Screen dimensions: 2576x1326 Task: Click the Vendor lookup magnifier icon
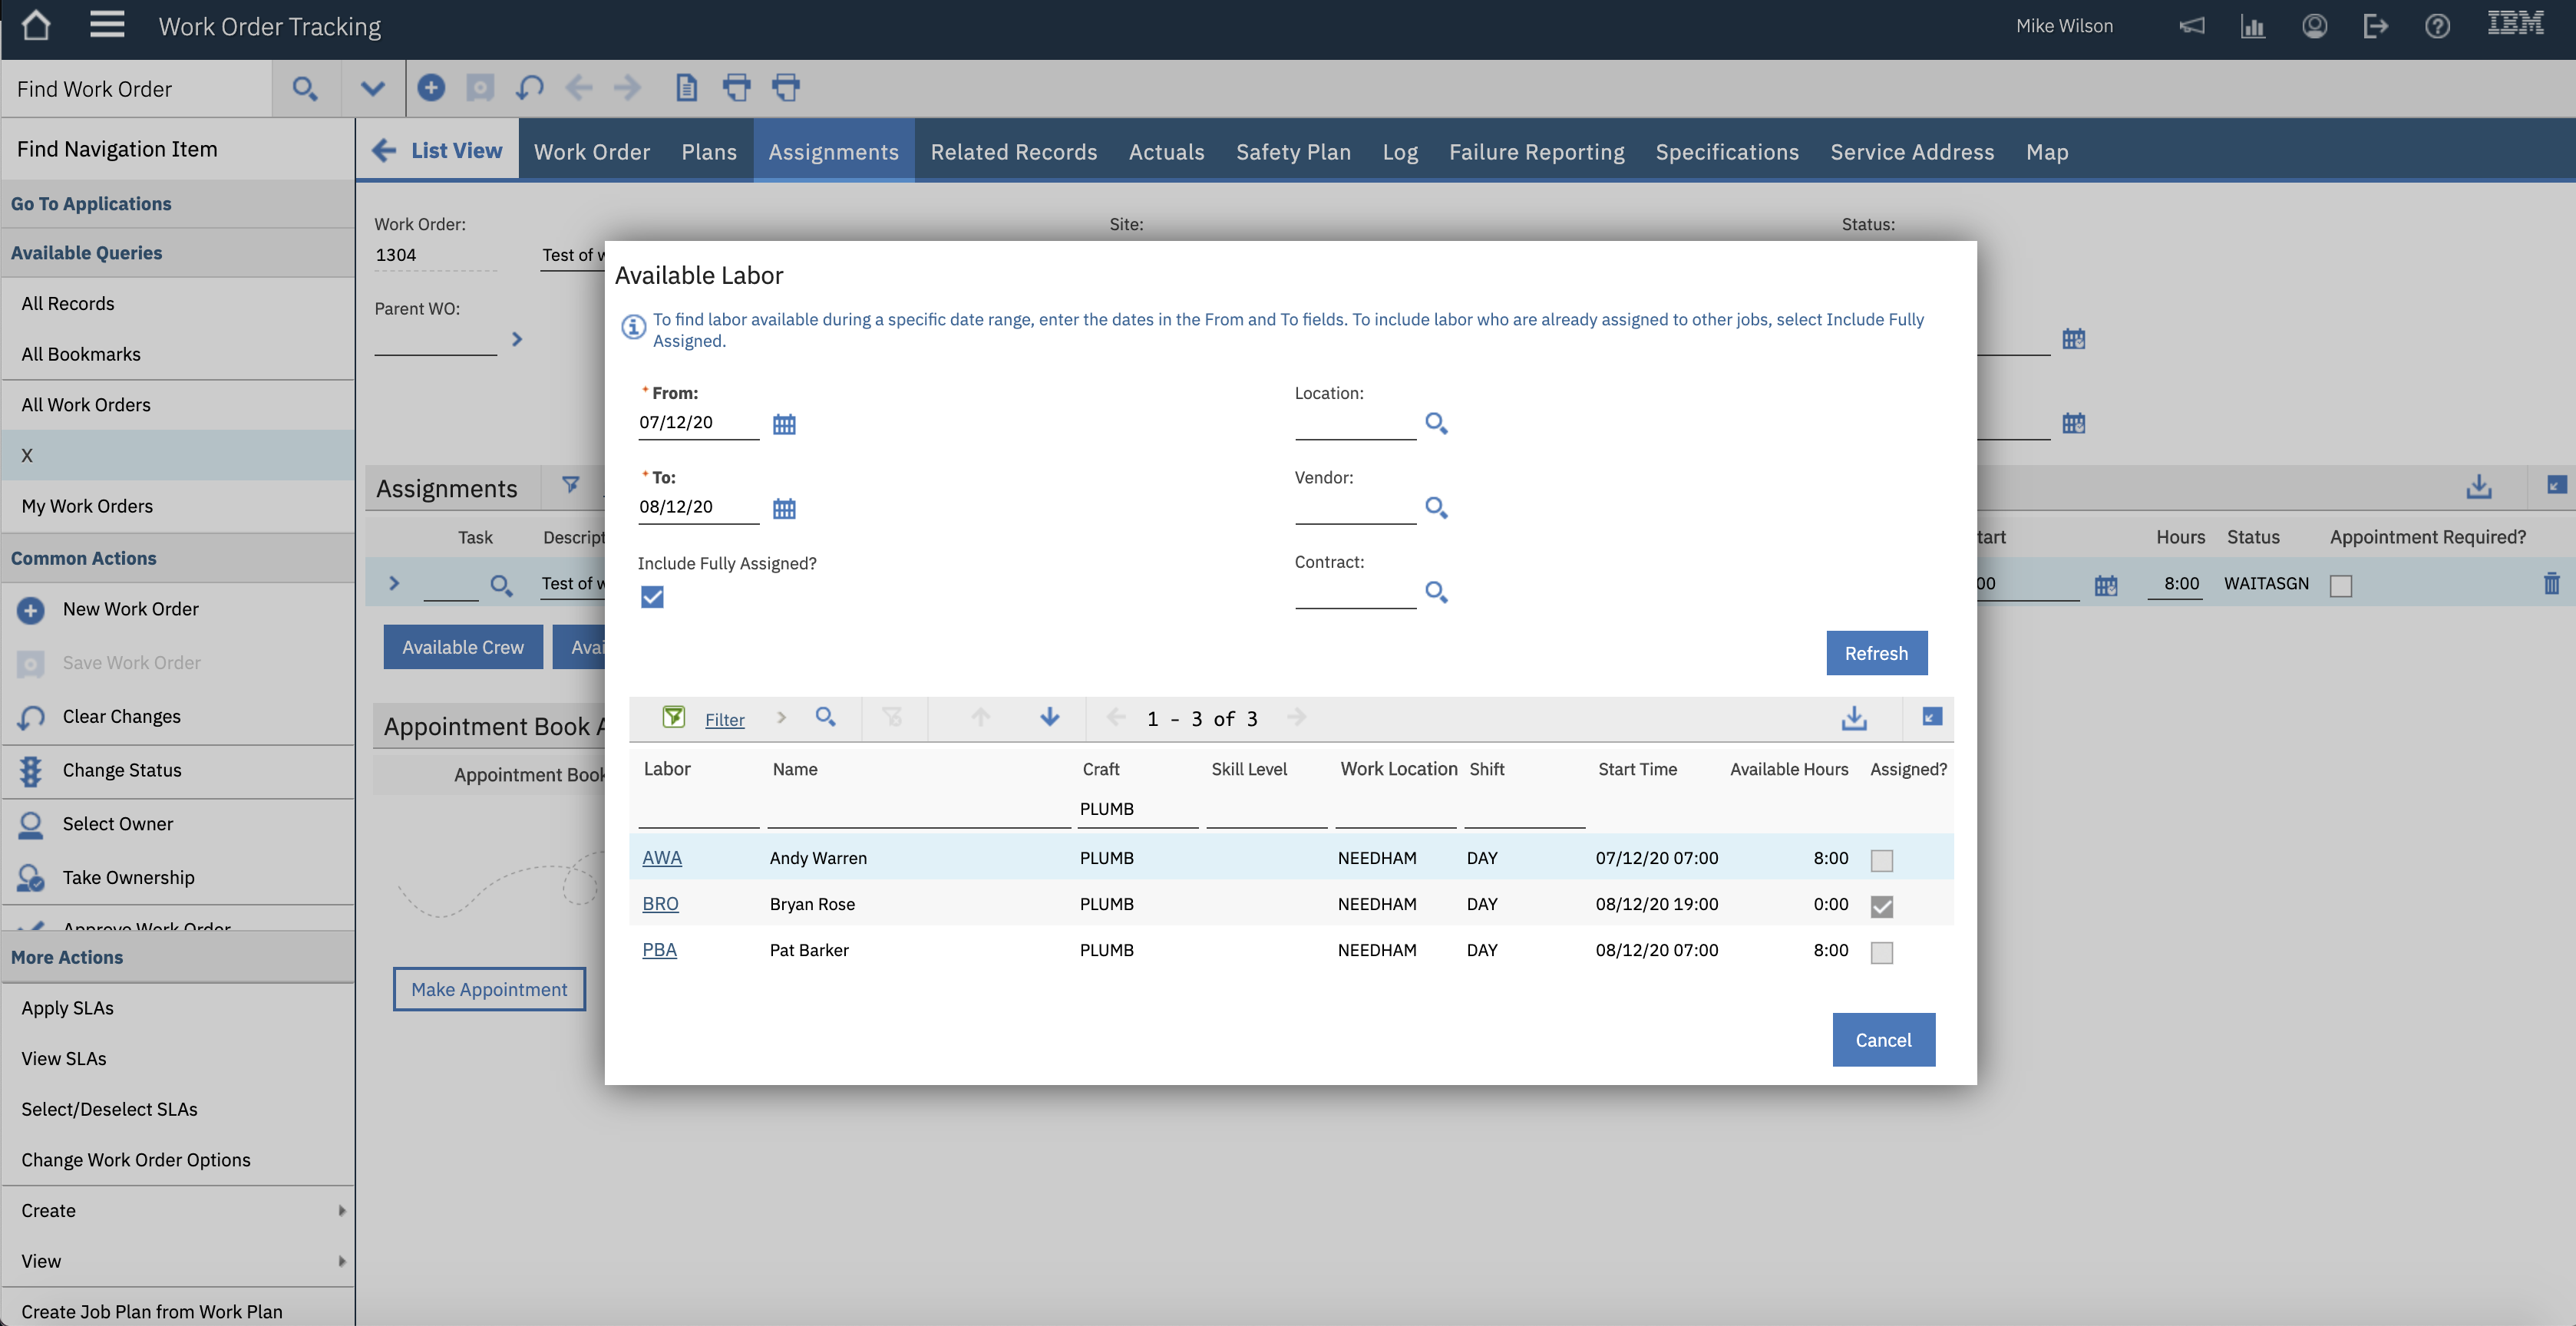point(1436,507)
